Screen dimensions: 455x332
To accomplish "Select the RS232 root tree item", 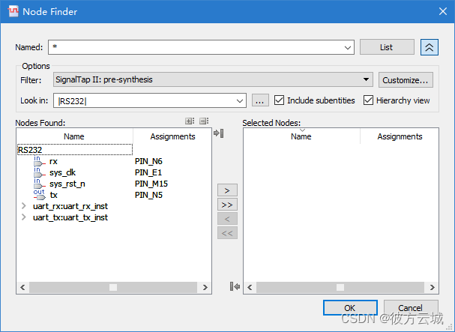I will pos(75,150).
